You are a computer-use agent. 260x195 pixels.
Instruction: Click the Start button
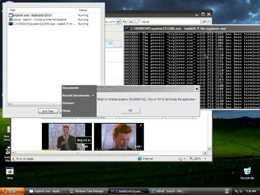point(12,191)
